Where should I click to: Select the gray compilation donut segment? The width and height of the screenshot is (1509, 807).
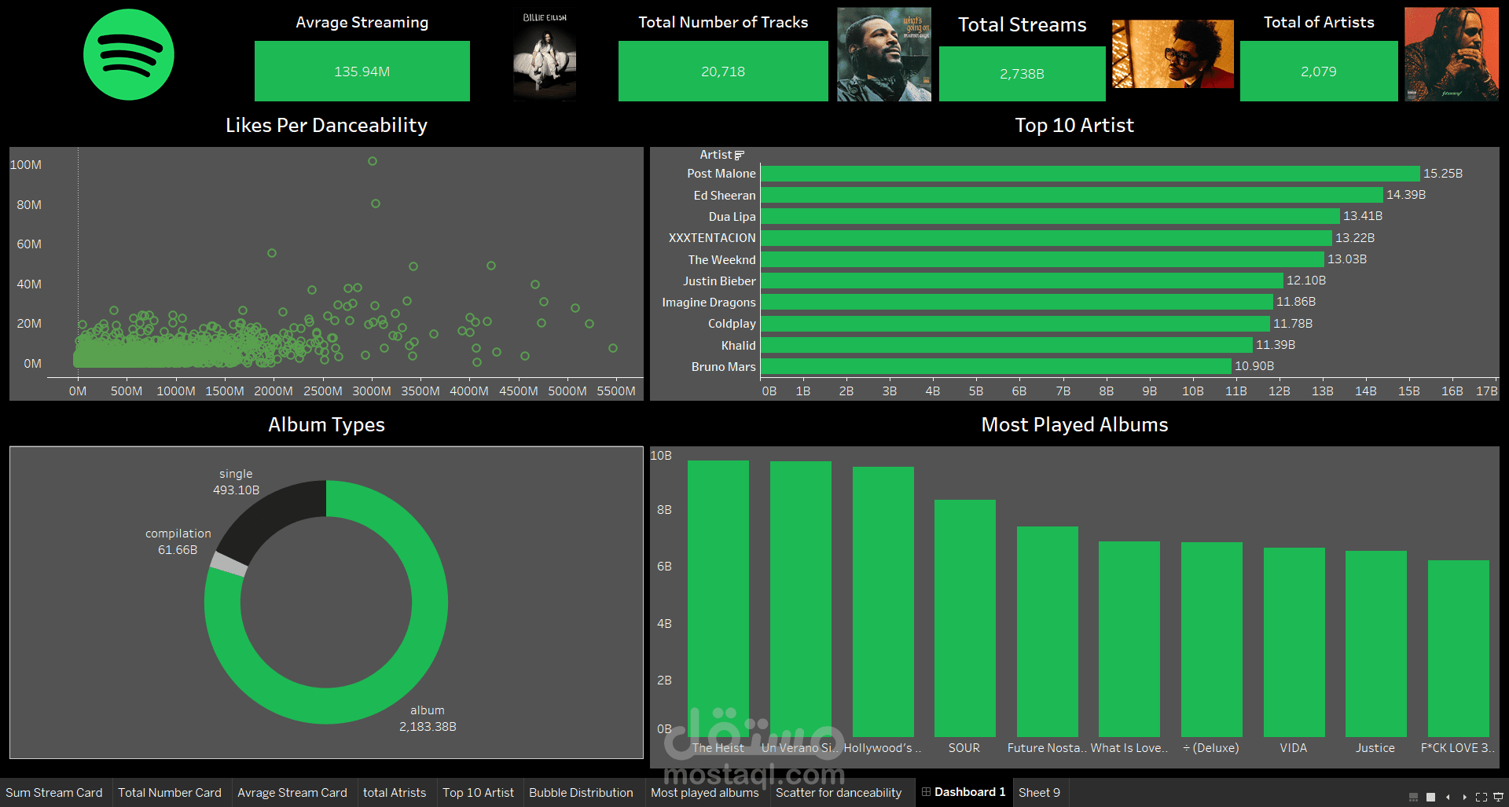coord(229,564)
